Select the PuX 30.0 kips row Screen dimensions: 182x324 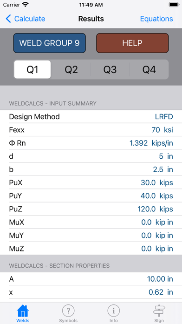[x=91, y=182]
